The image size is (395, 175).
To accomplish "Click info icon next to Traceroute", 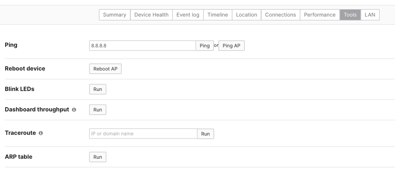I will [41, 133].
